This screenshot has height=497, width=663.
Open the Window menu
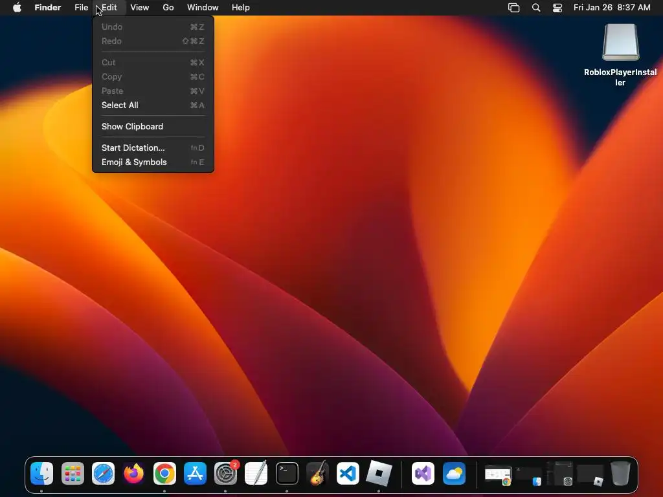pyautogui.click(x=203, y=8)
